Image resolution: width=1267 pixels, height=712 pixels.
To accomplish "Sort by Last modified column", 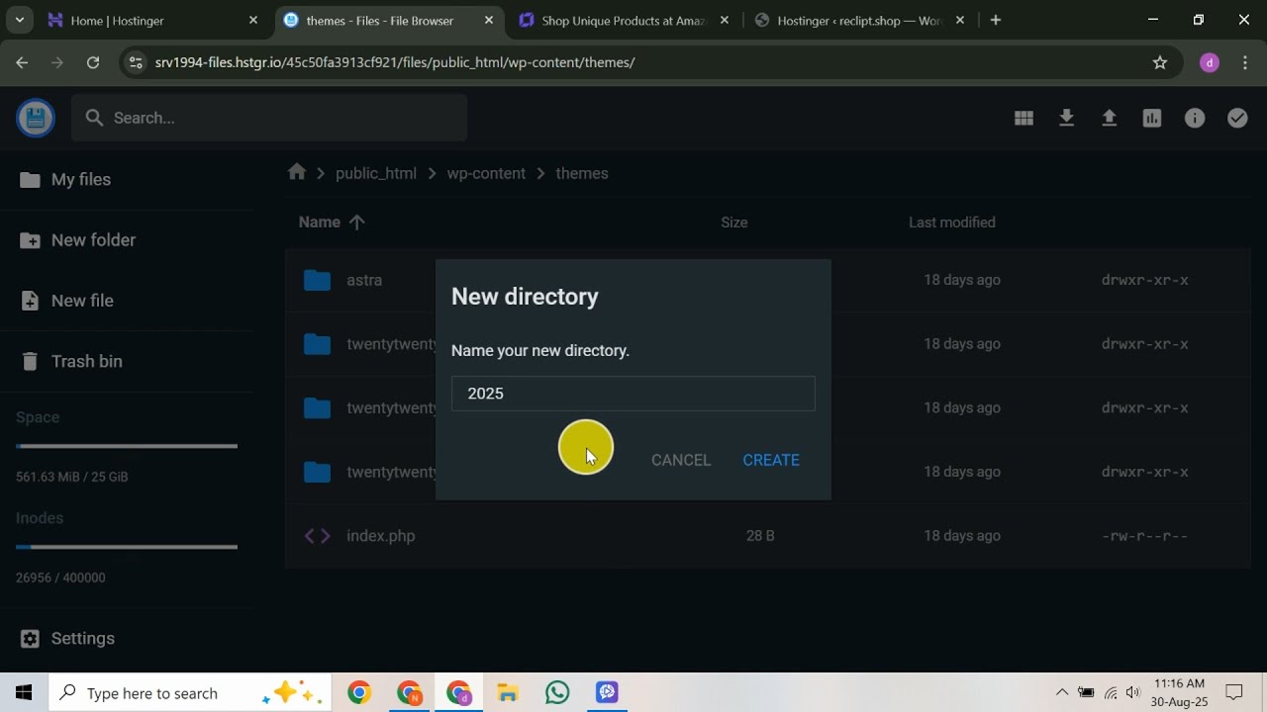I will [952, 222].
